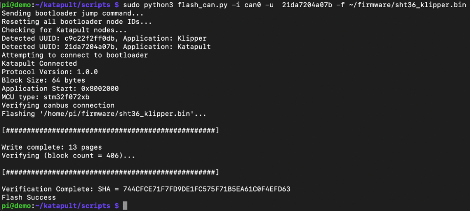Screen dimensions: 470x211
Task: Click the Block Size 64 bytes line
Action: click(x=43, y=80)
